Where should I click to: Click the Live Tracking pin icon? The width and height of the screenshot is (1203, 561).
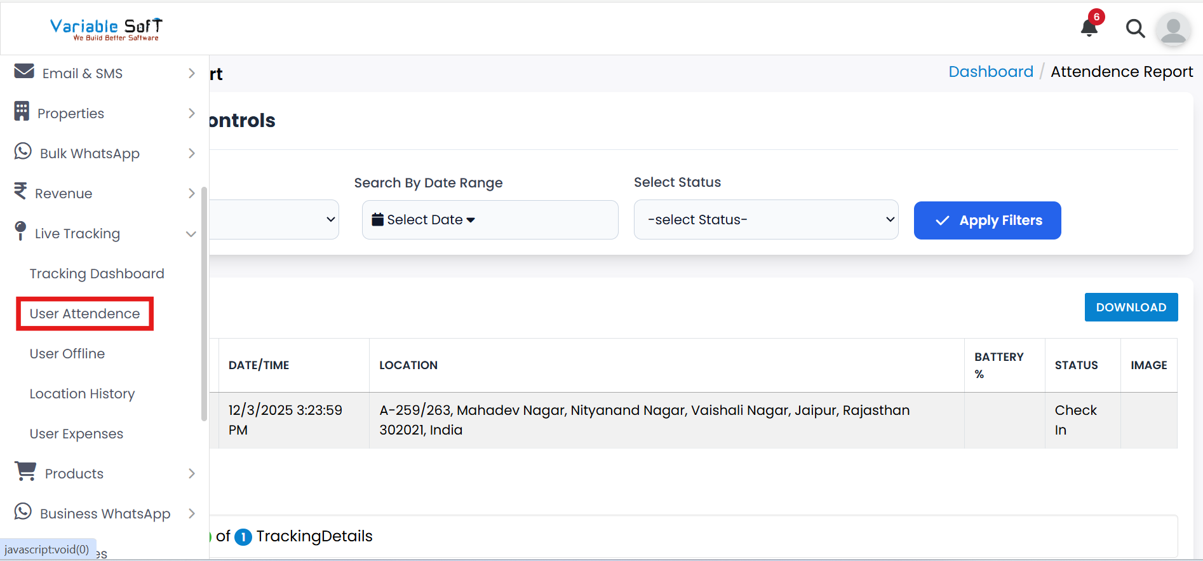(20, 231)
